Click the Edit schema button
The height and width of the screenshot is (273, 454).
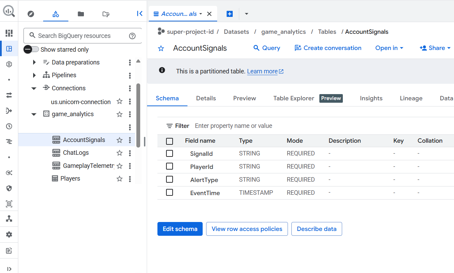coord(180,229)
